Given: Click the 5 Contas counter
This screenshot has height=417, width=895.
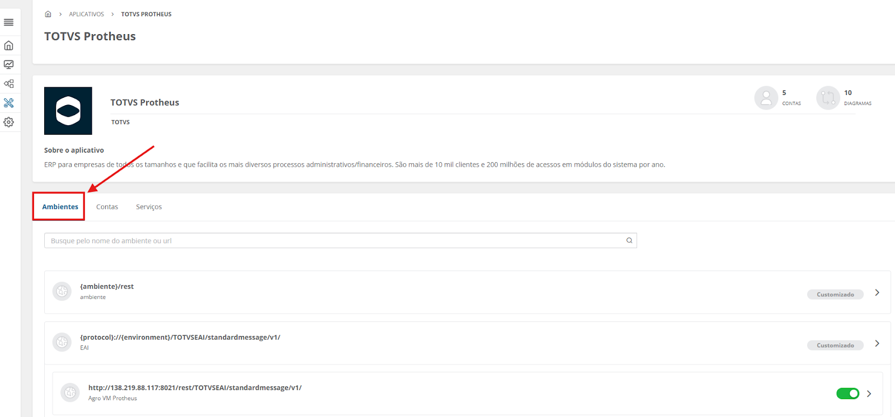Looking at the screenshot, I should click(x=778, y=98).
